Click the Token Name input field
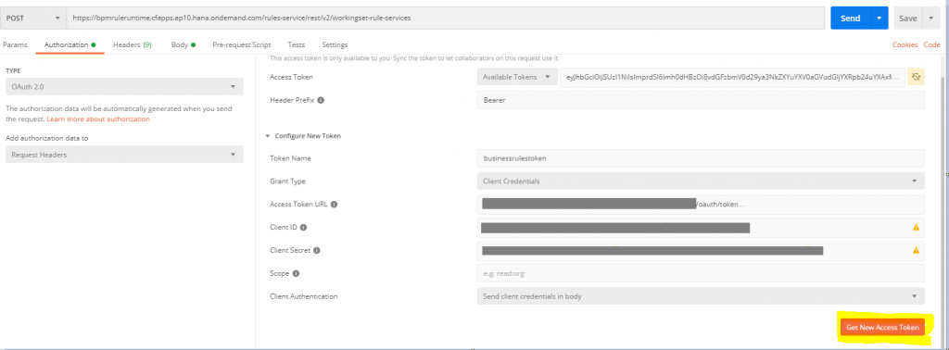Screen dimensions: 949x350 [701, 157]
